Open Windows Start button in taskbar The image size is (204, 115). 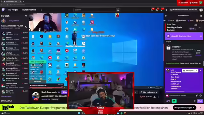tap(79, 113)
